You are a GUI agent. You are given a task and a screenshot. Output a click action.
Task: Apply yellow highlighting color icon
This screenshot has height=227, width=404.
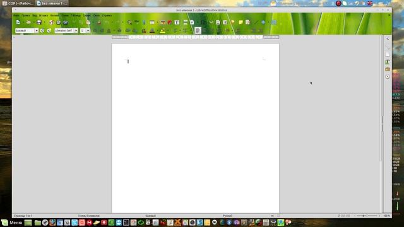(x=163, y=31)
